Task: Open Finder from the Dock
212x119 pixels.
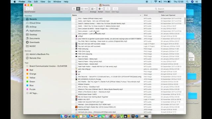Action: [62, 116]
